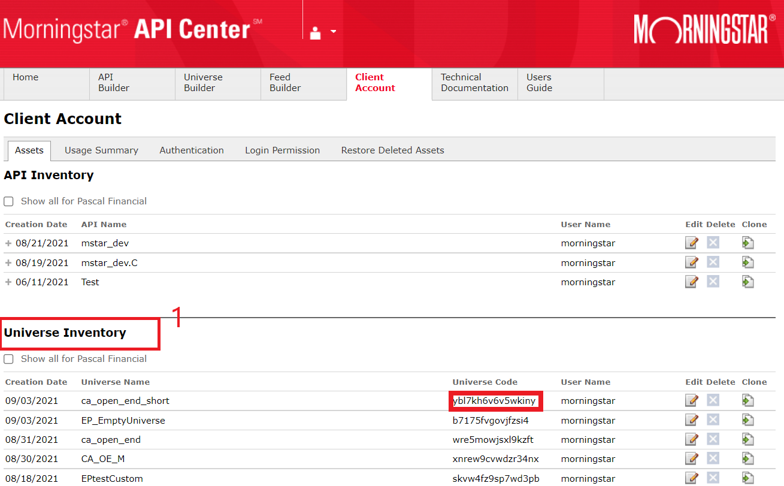The image size is (784, 486).
Task: Switch to the Login Permission sub-tab
Action: (x=282, y=150)
